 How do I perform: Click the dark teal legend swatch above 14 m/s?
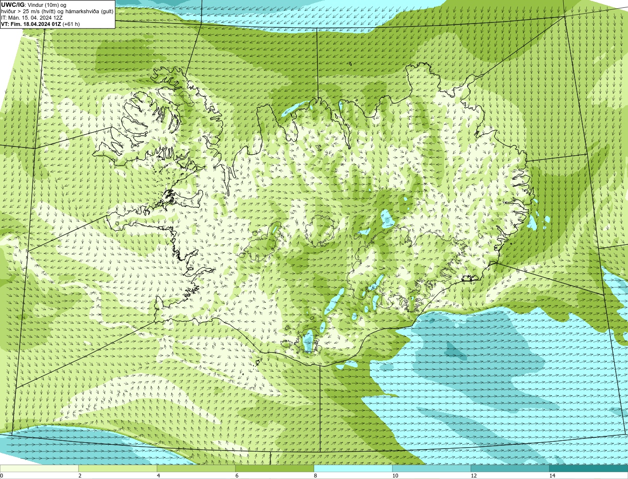click(x=589, y=468)
